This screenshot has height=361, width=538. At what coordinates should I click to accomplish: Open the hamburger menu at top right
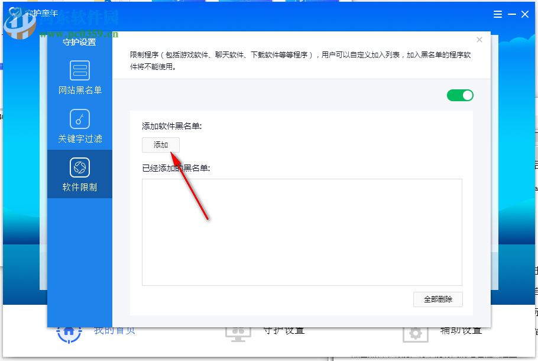497,14
